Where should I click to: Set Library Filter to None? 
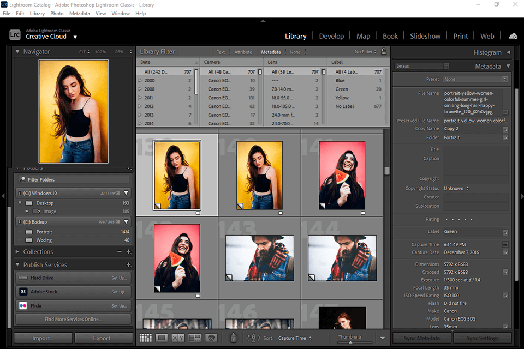click(x=295, y=52)
